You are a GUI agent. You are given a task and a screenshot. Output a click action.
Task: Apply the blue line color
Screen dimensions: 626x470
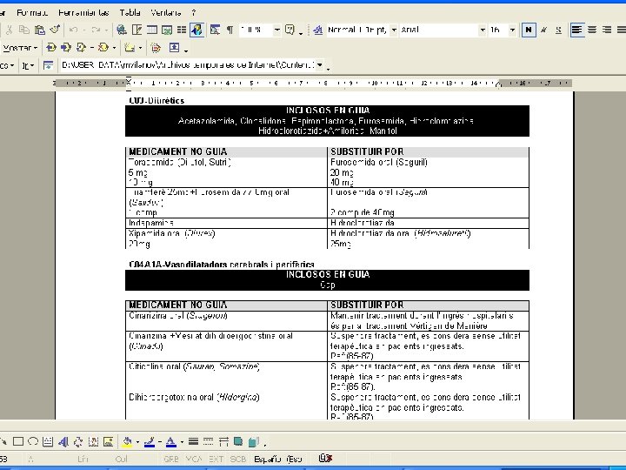pyautogui.click(x=150, y=441)
